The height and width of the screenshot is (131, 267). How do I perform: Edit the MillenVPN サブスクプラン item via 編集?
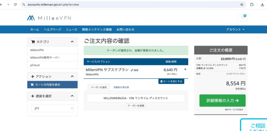coord(135,70)
